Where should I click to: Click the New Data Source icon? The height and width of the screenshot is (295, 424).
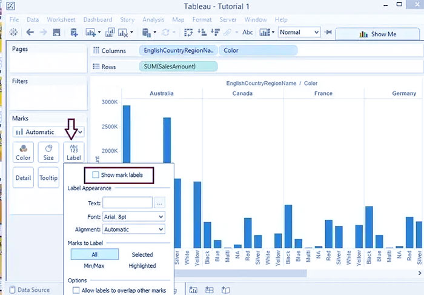74,33
